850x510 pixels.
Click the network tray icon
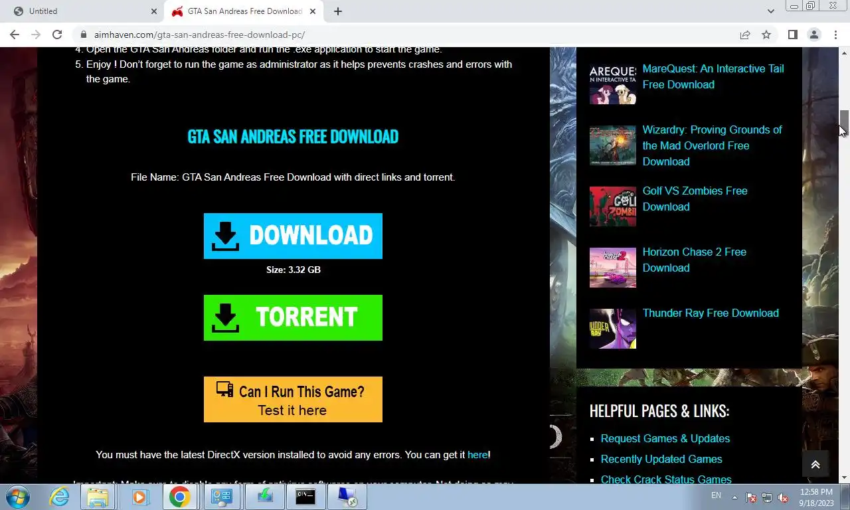coord(767,497)
